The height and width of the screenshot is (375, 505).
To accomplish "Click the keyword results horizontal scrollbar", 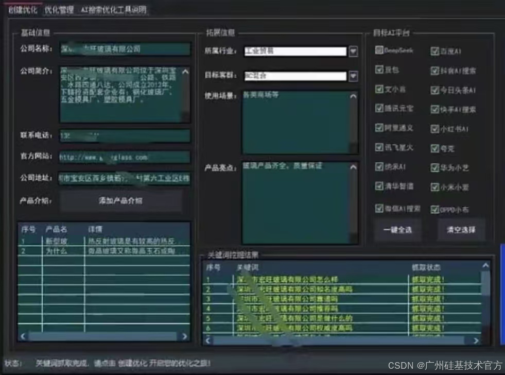I will coord(339,340).
